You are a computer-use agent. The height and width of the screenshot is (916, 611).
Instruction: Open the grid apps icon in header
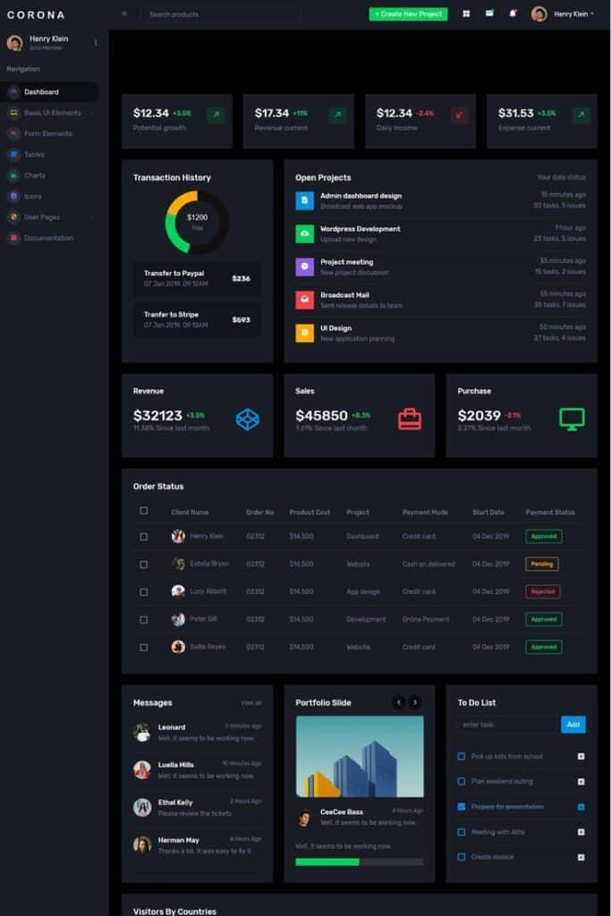point(466,14)
